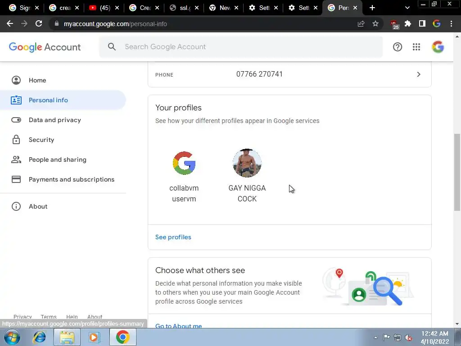461x346 pixels.
Task: Select the collabvm uservm profile
Action: tap(184, 176)
